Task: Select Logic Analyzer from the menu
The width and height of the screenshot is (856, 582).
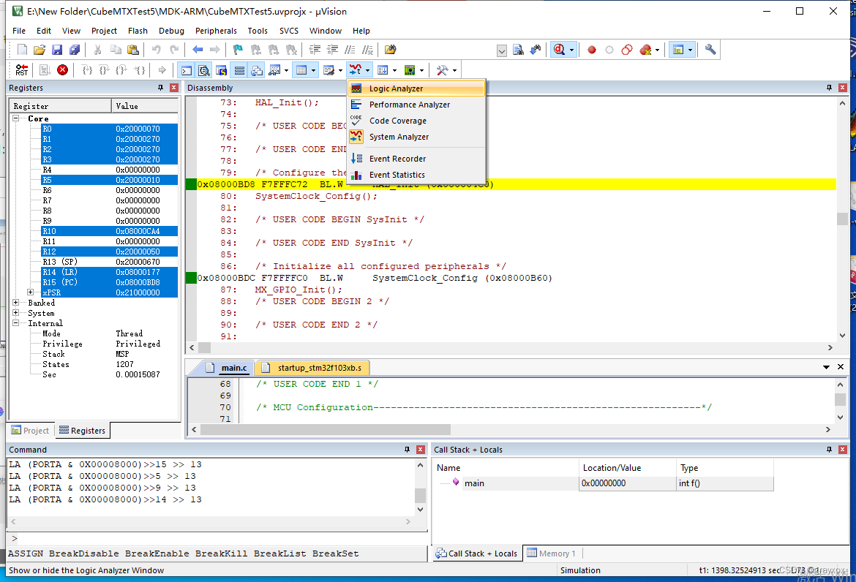Action: point(416,88)
